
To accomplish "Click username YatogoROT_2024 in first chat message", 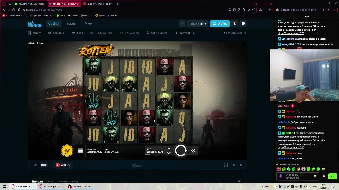I will click(x=291, y=39).
